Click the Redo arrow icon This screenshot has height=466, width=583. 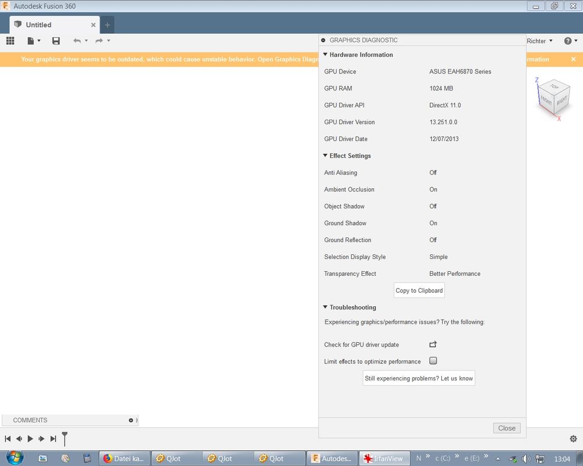pyautogui.click(x=99, y=41)
